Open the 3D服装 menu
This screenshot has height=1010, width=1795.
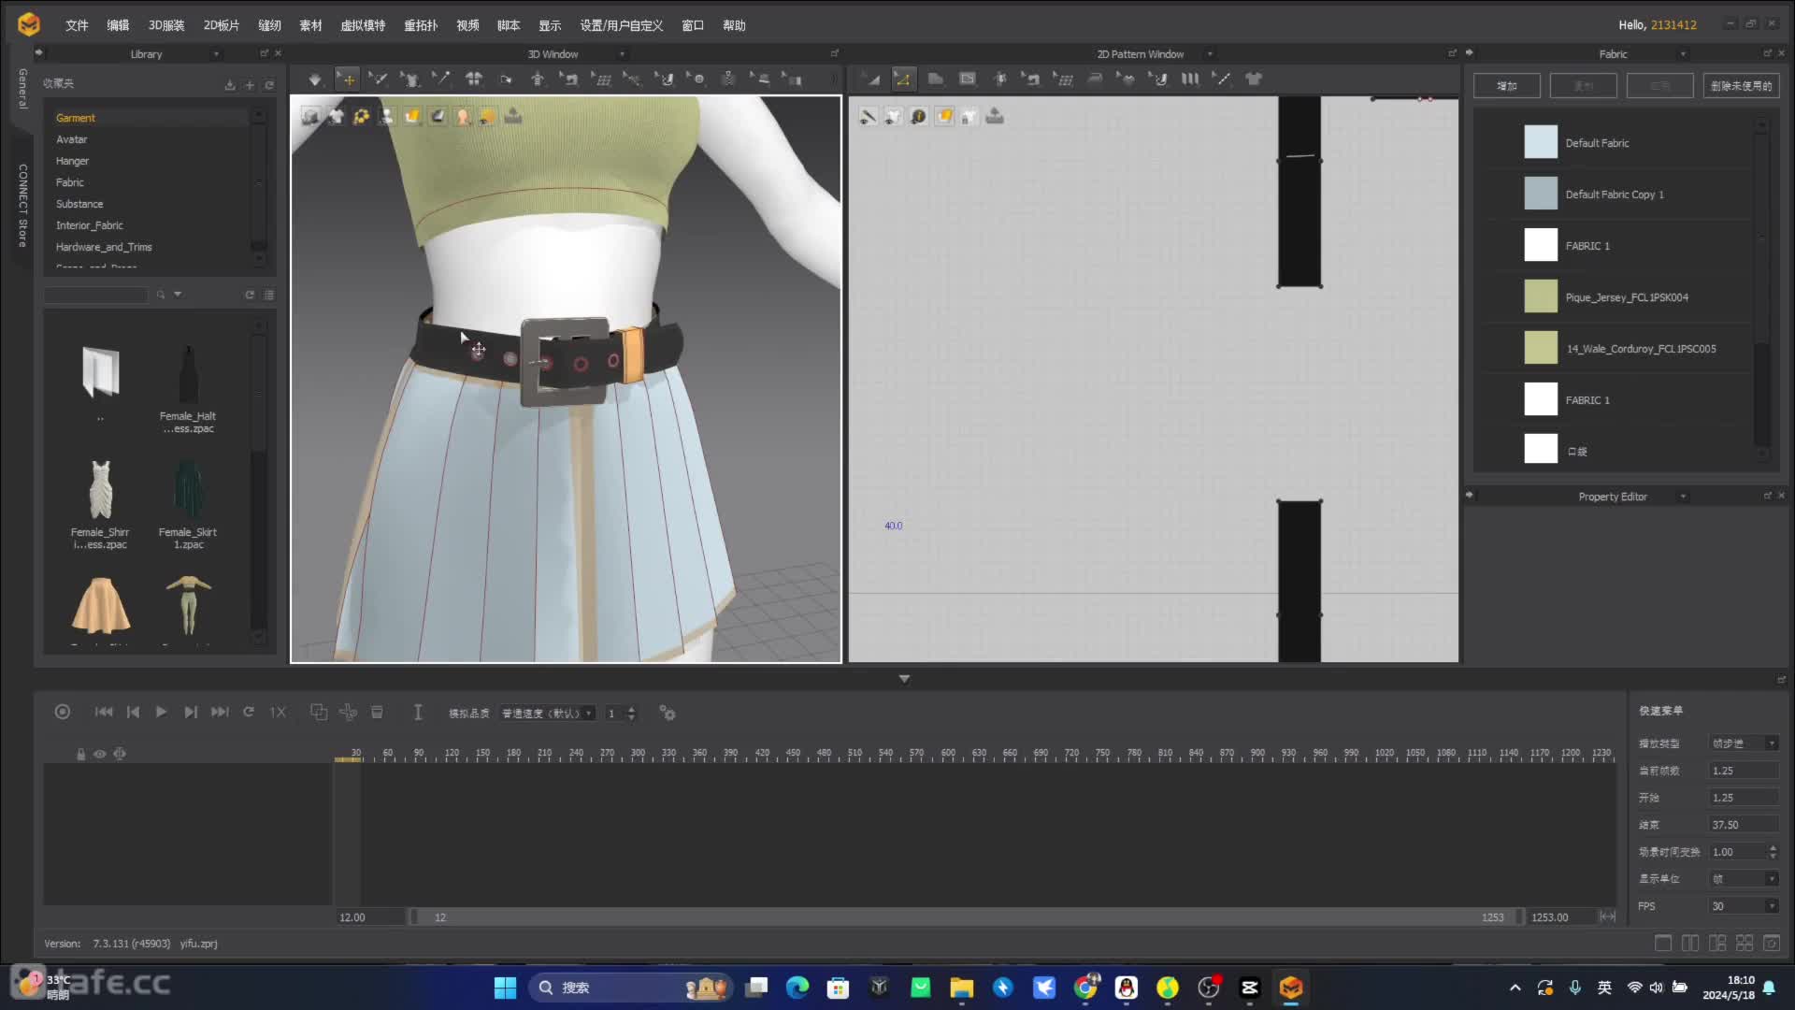pos(166,25)
